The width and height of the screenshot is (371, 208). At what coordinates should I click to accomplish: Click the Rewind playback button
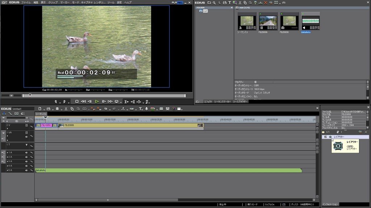[x=83, y=101]
